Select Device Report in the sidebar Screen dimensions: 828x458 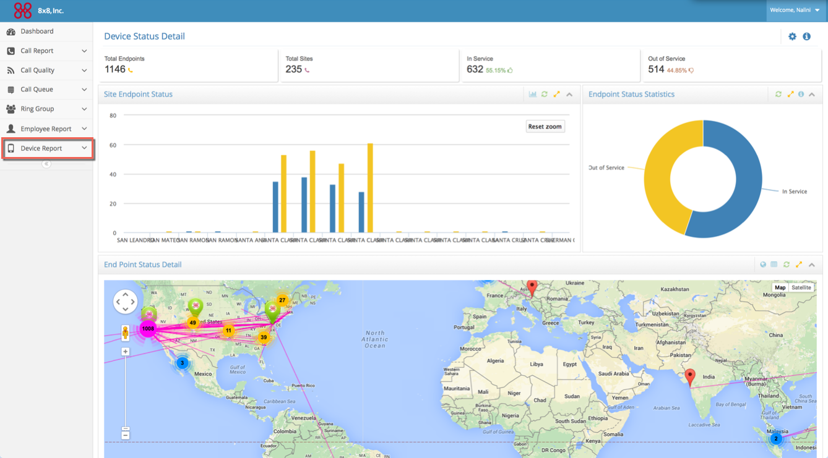click(x=41, y=148)
